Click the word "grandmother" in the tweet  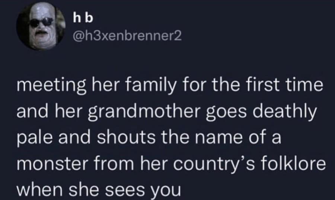pyautogui.click(x=133, y=111)
